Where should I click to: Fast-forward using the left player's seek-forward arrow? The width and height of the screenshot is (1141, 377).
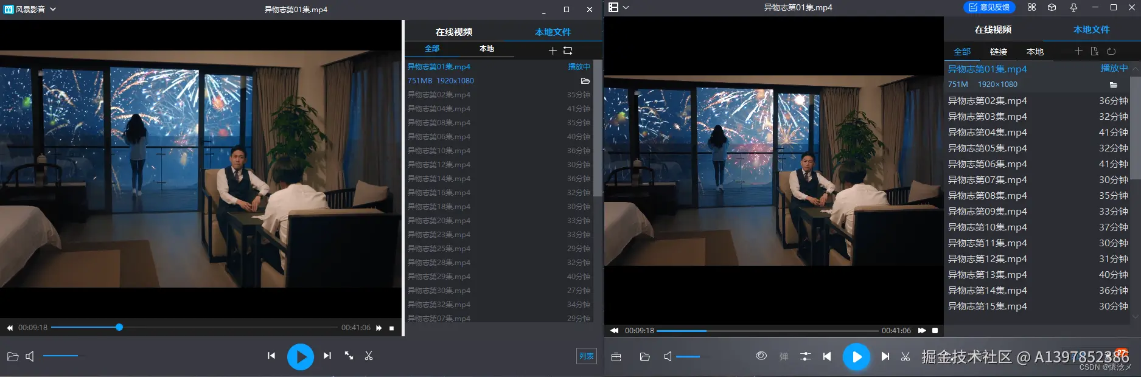pos(379,328)
